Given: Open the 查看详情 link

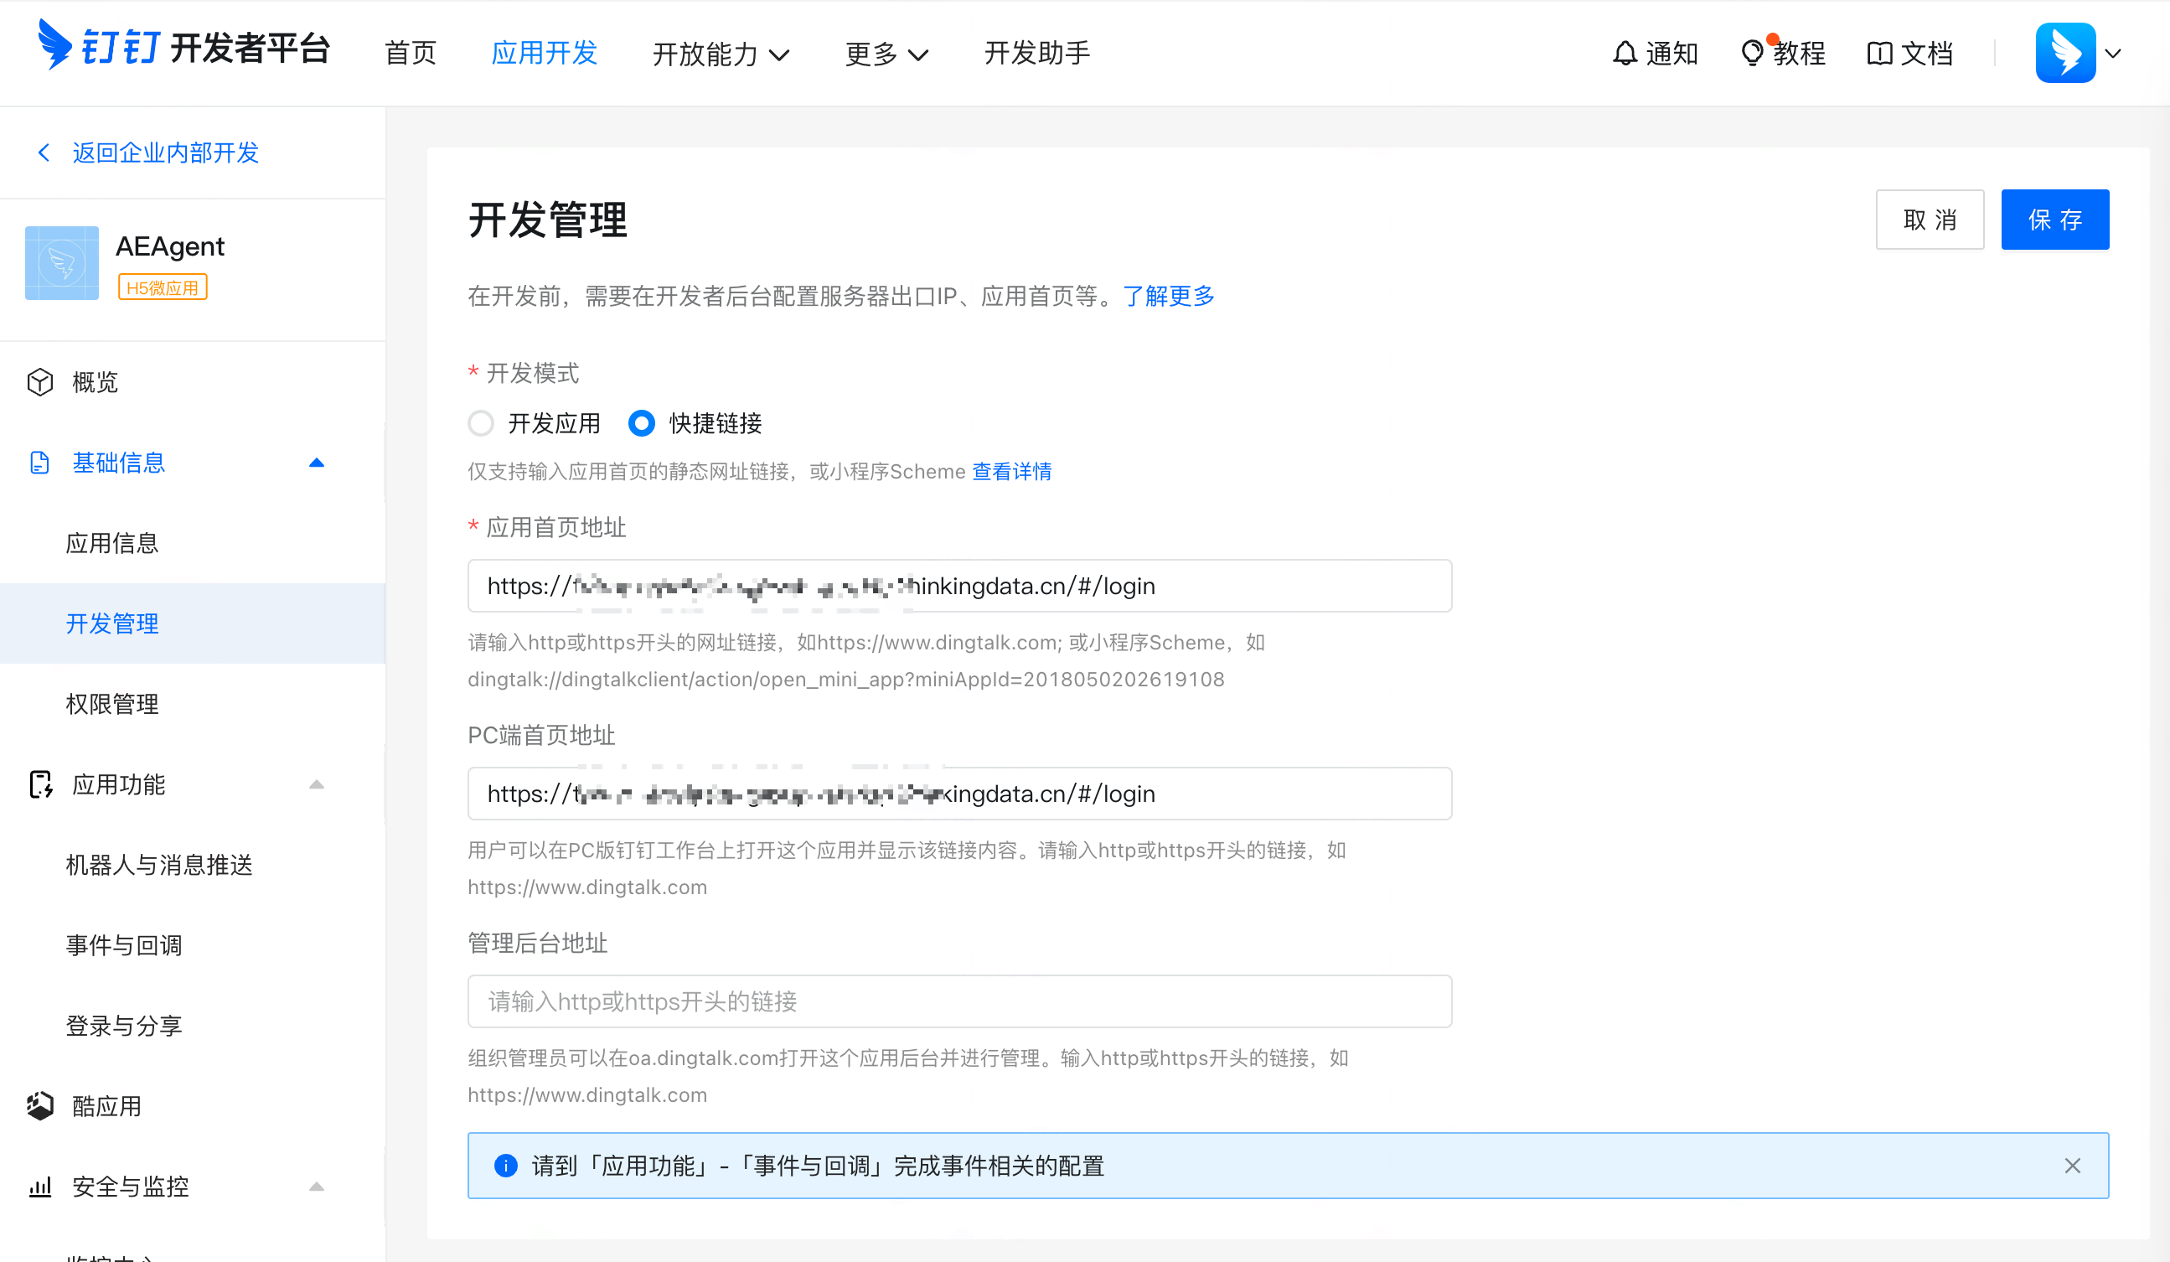Looking at the screenshot, I should pos(1012,471).
